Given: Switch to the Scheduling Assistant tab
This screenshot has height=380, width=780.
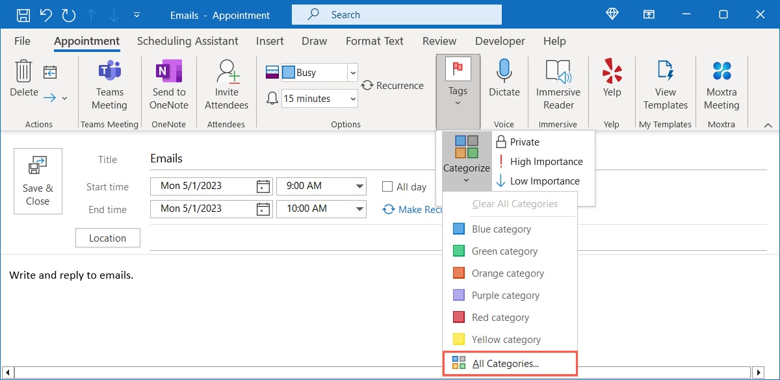Looking at the screenshot, I should point(188,40).
